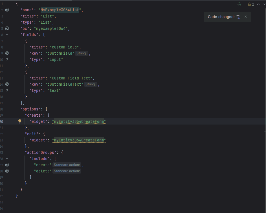The height and width of the screenshot is (213, 266).
Task: Open the warnings indicator showing 2 problems
Action: pos(251,4)
